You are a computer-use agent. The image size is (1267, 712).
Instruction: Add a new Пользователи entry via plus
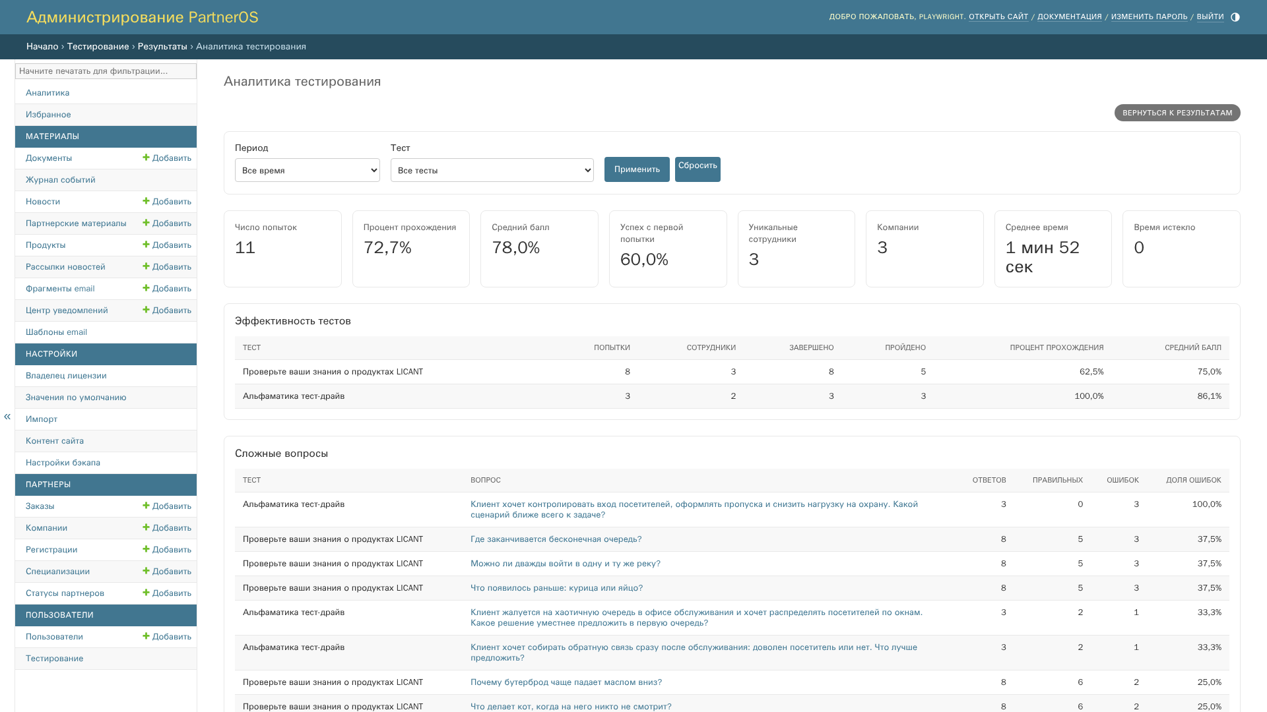tap(167, 637)
